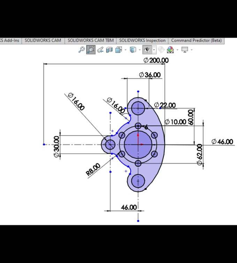Click the bottom lobe hole in the sketch
This screenshot has width=237, height=263.
click(x=138, y=181)
